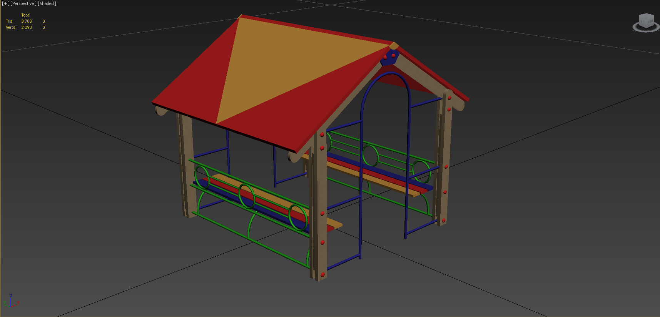The image size is (660, 317).
Task: Open the [+] viewport general menu
Action: (x=5, y=3)
